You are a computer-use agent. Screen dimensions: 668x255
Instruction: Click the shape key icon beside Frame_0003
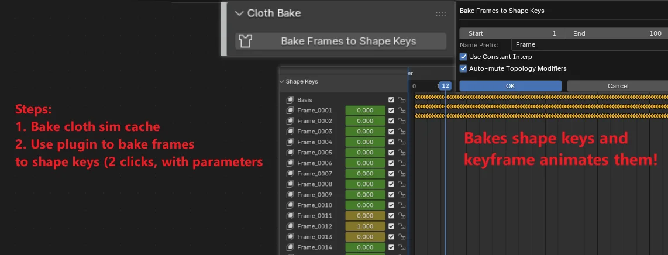tap(290, 132)
